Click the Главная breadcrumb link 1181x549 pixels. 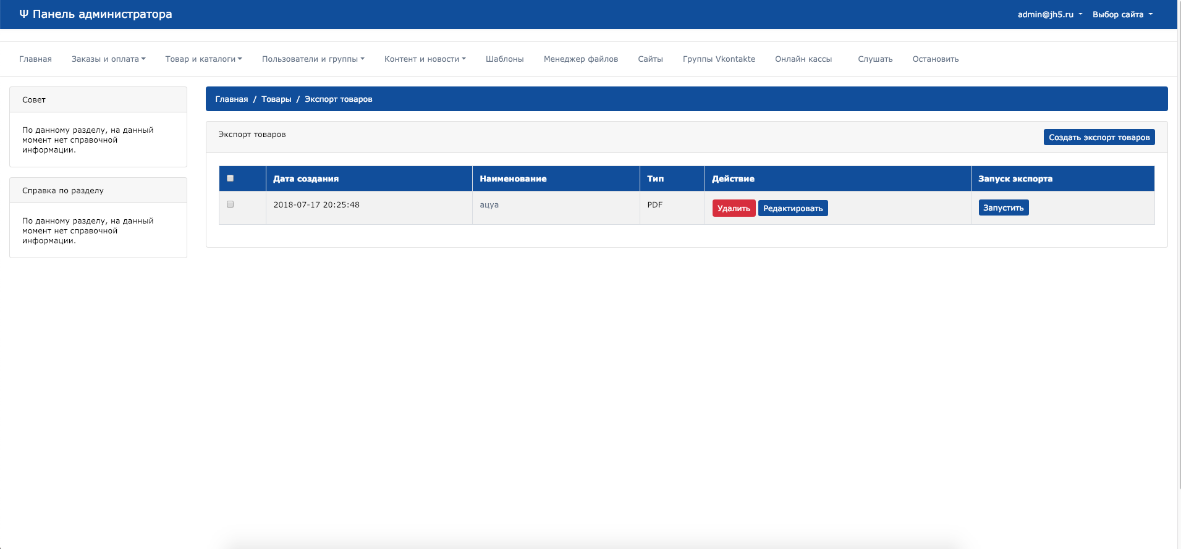click(232, 99)
